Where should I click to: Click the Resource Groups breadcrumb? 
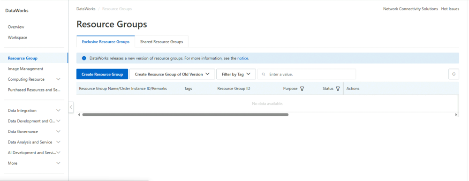[x=117, y=9]
